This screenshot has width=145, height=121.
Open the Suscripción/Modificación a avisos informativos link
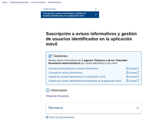coord(73,68)
